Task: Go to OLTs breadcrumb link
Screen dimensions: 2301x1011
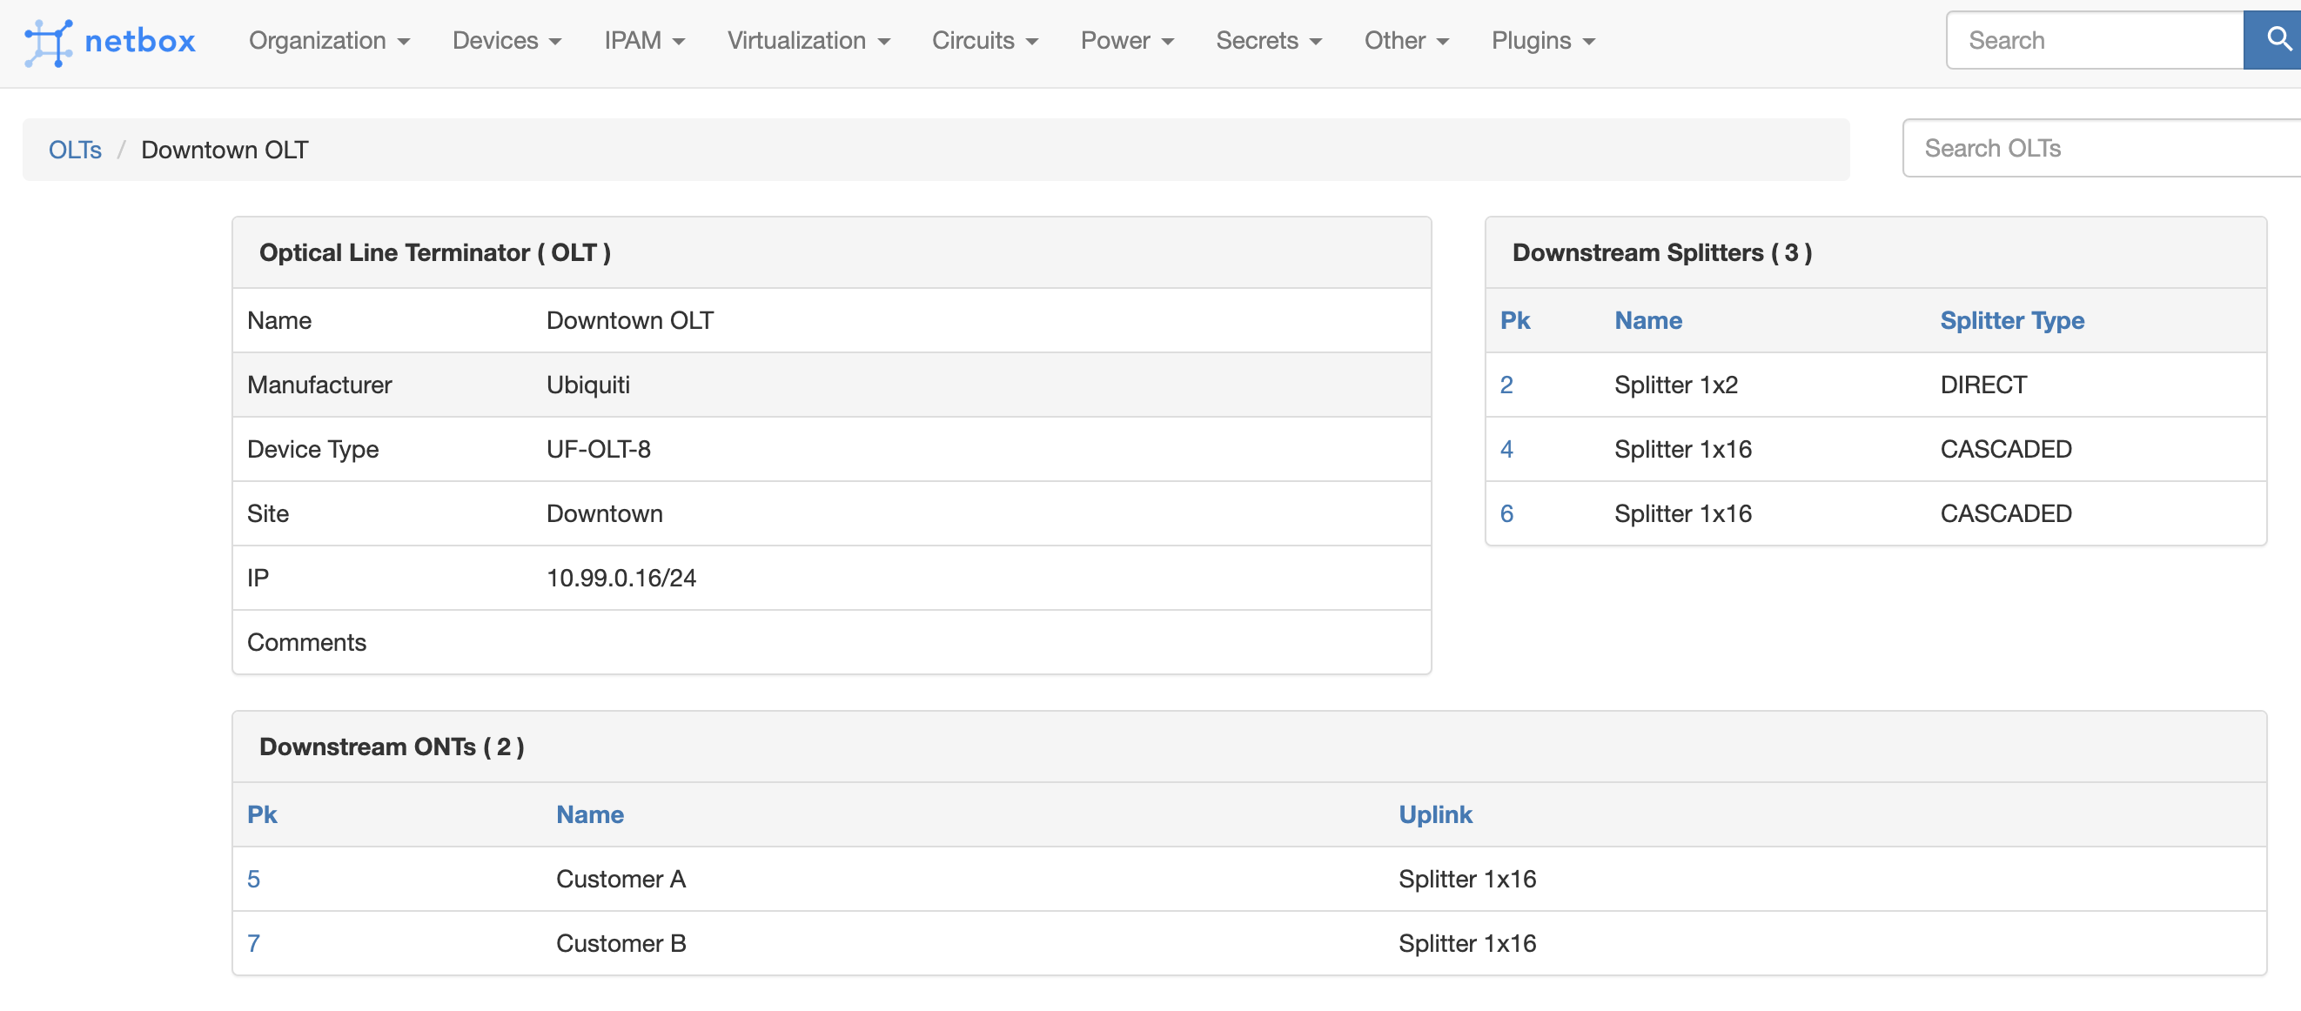Action: pos(75,150)
